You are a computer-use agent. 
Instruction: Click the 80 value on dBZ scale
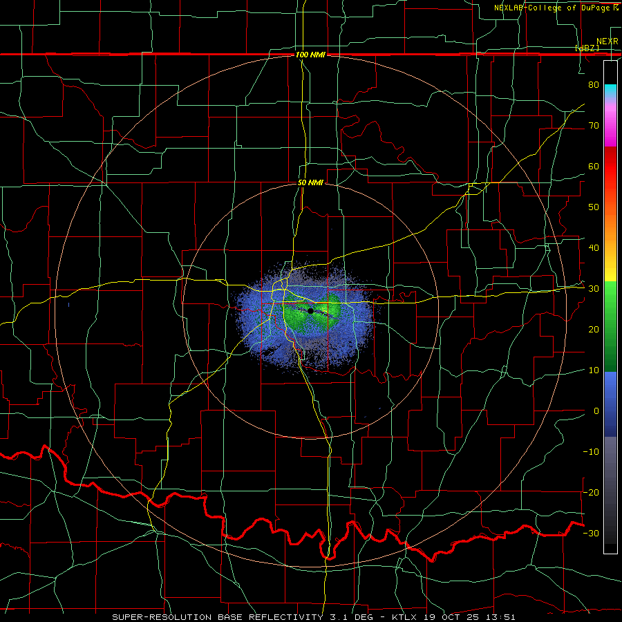(594, 84)
